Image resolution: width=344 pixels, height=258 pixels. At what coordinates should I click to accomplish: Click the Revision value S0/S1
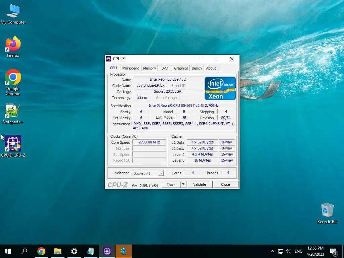[x=226, y=118]
